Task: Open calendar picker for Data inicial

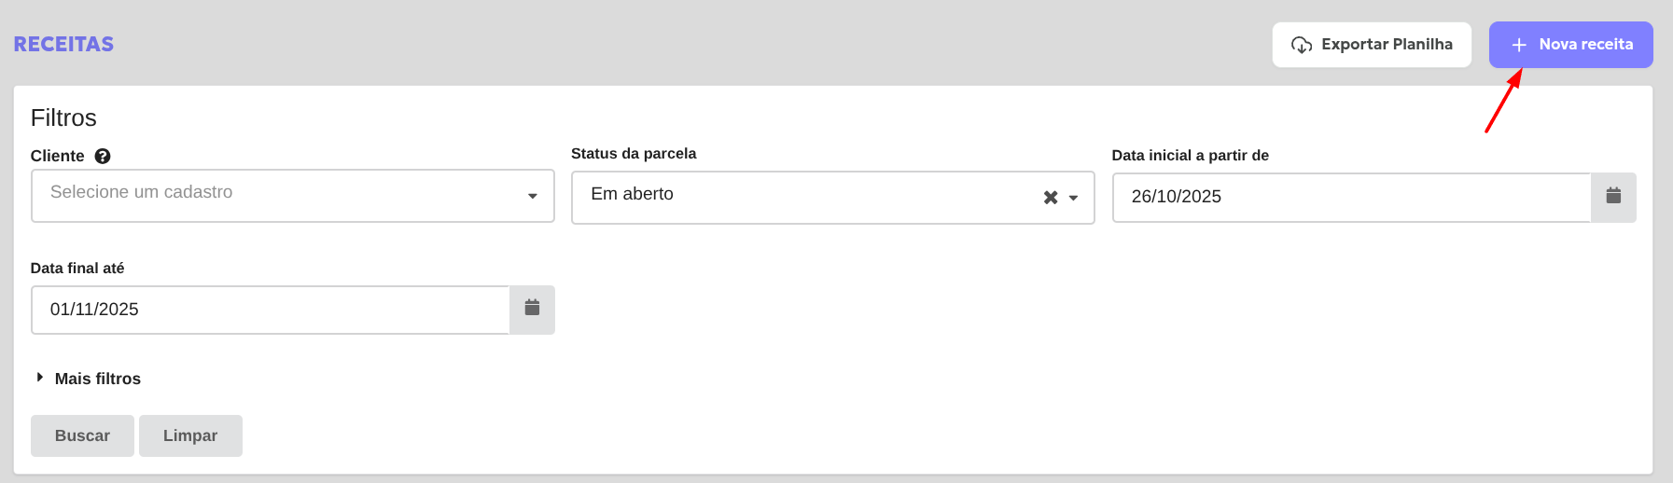Action: 1613,197
